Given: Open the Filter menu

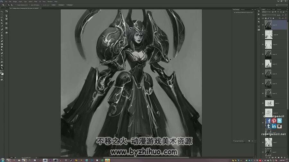Looking at the screenshot, I should tap(36, 2).
